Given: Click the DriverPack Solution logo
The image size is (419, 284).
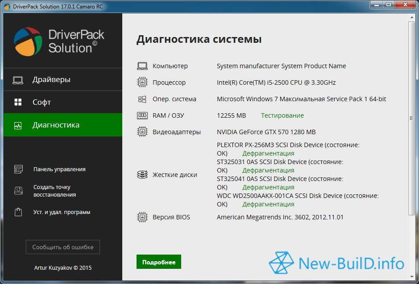Looking at the screenshot, I should click(x=59, y=41).
